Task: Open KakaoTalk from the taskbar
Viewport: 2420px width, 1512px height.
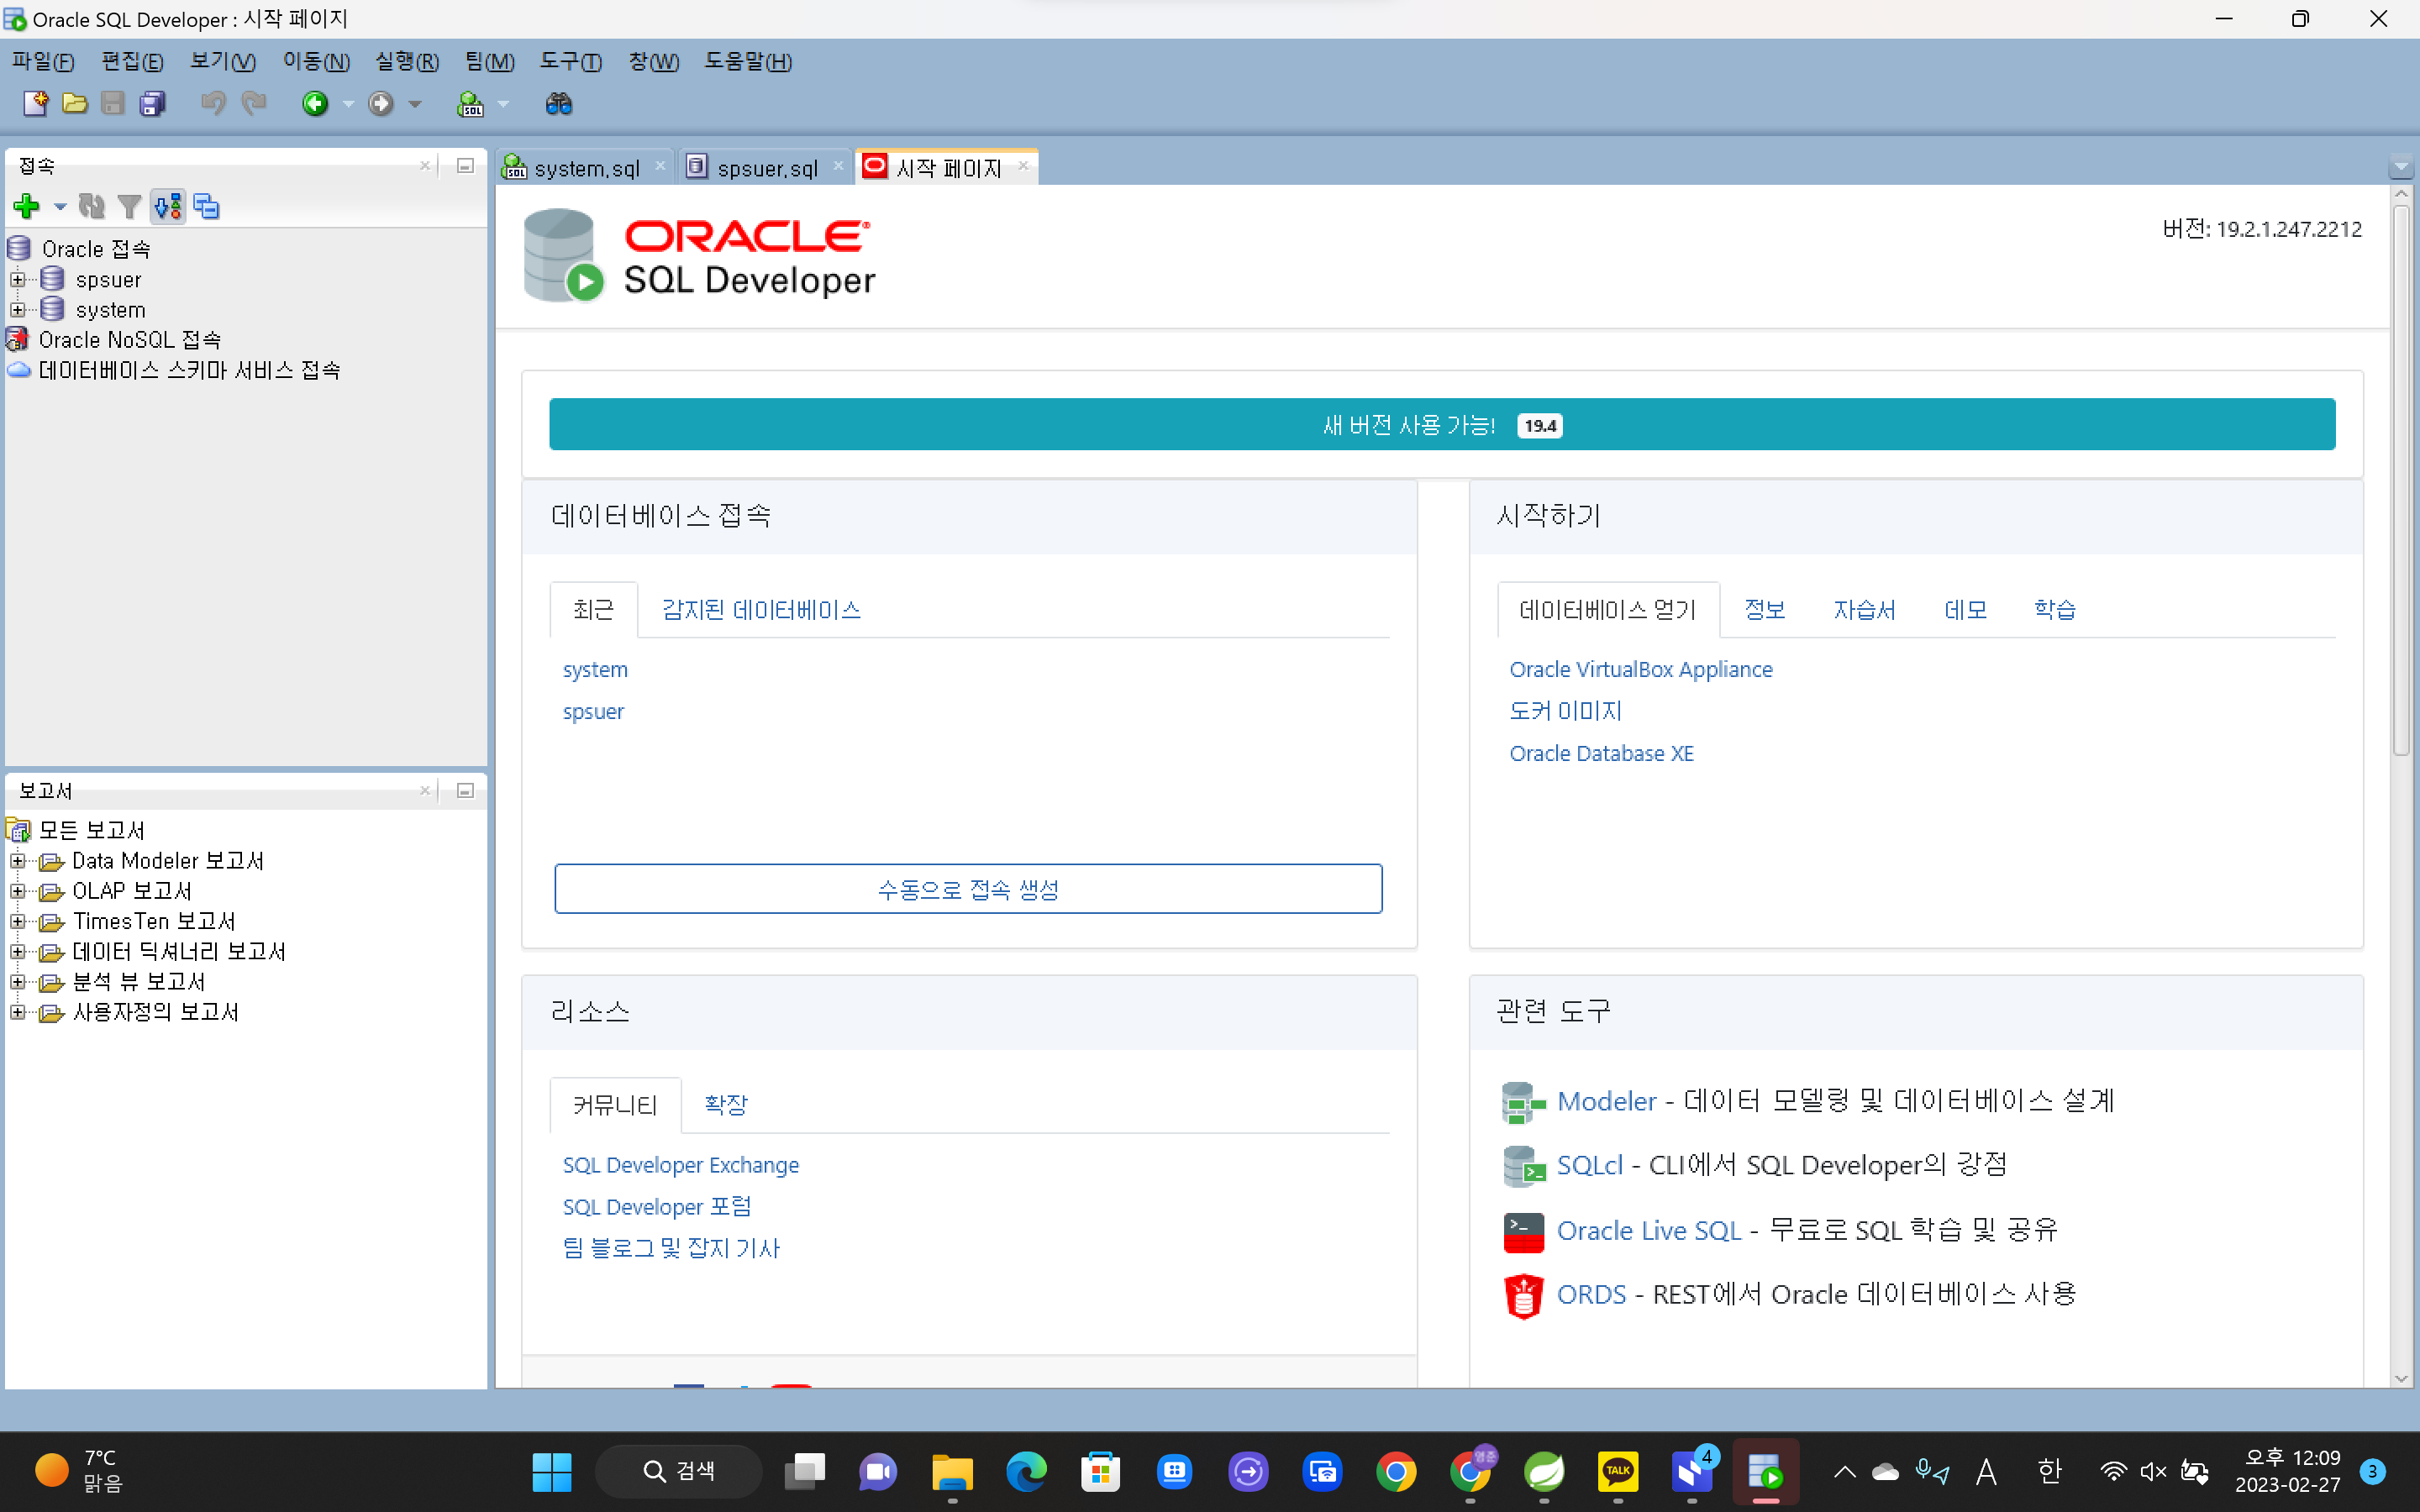Action: (x=1617, y=1471)
